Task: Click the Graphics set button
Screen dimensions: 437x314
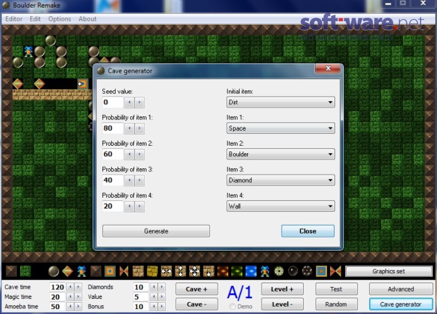Action: click(x=389, y=271)
